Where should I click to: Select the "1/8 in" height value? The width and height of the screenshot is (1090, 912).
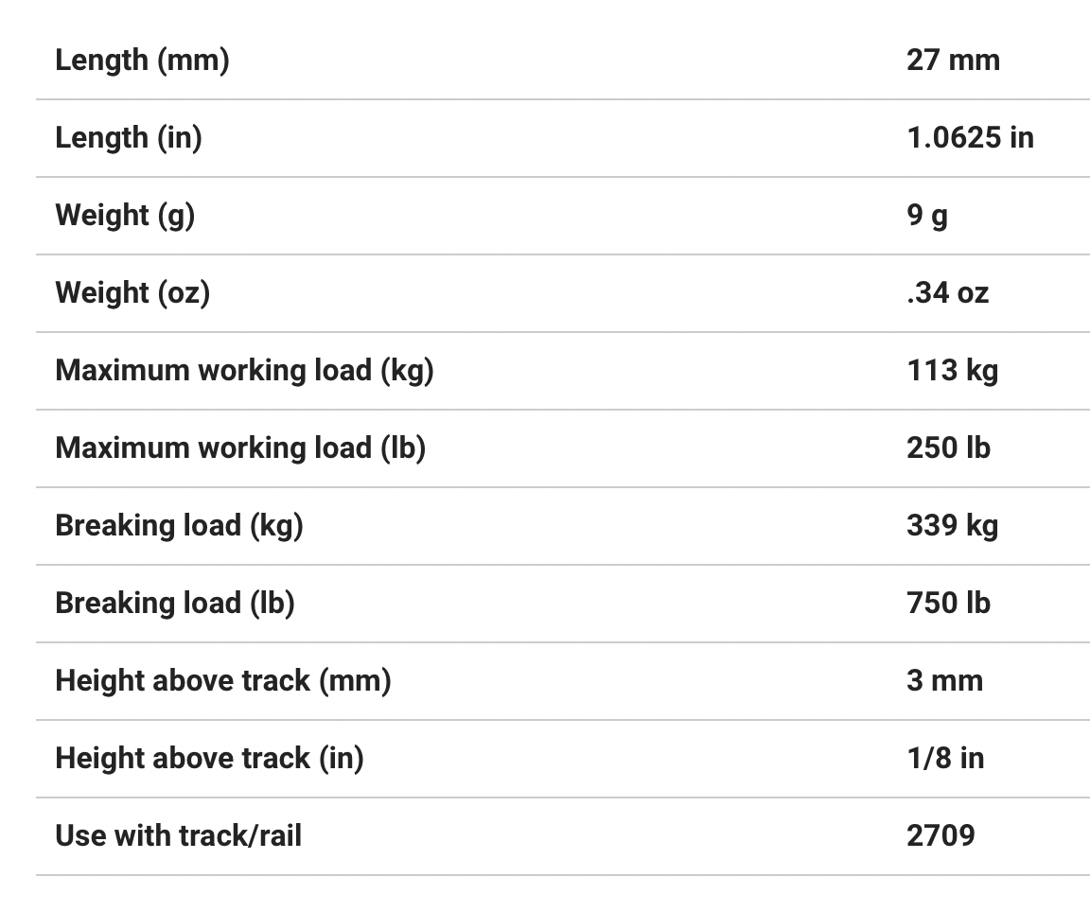[x=944, y=759]
